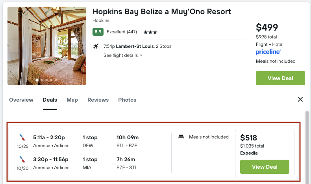Viewport: 311px width, 184px height.
Task: Click View Deal for $518 Expedia offer
Action: [265, 167]
